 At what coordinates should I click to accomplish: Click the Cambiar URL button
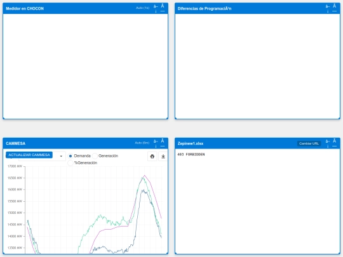(309, 143)
